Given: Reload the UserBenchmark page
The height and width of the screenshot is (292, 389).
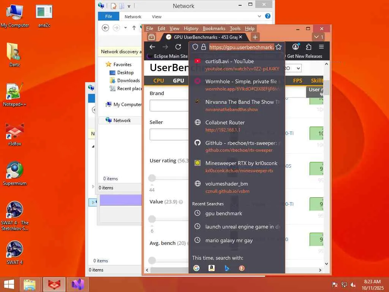Looking at the screenshot, I should (178, 47).
